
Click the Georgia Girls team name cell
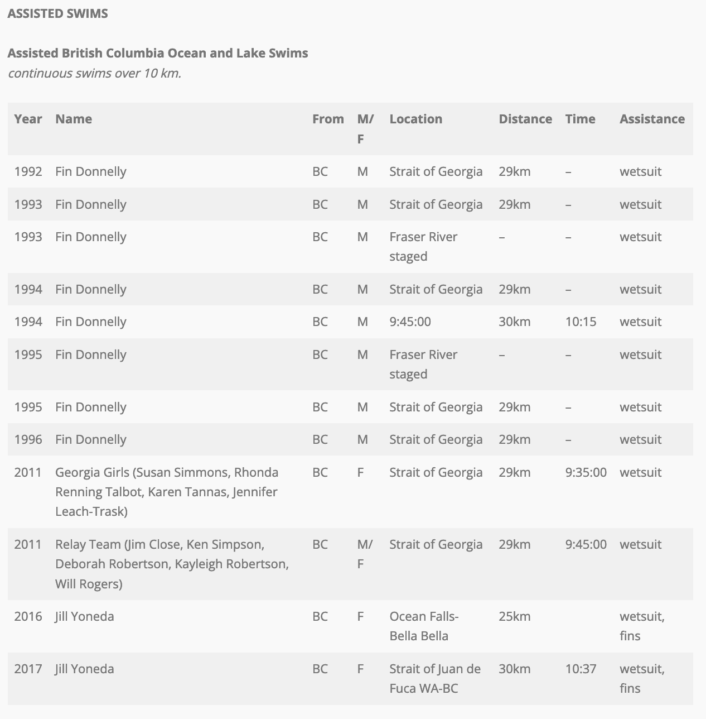click(167, 492)
